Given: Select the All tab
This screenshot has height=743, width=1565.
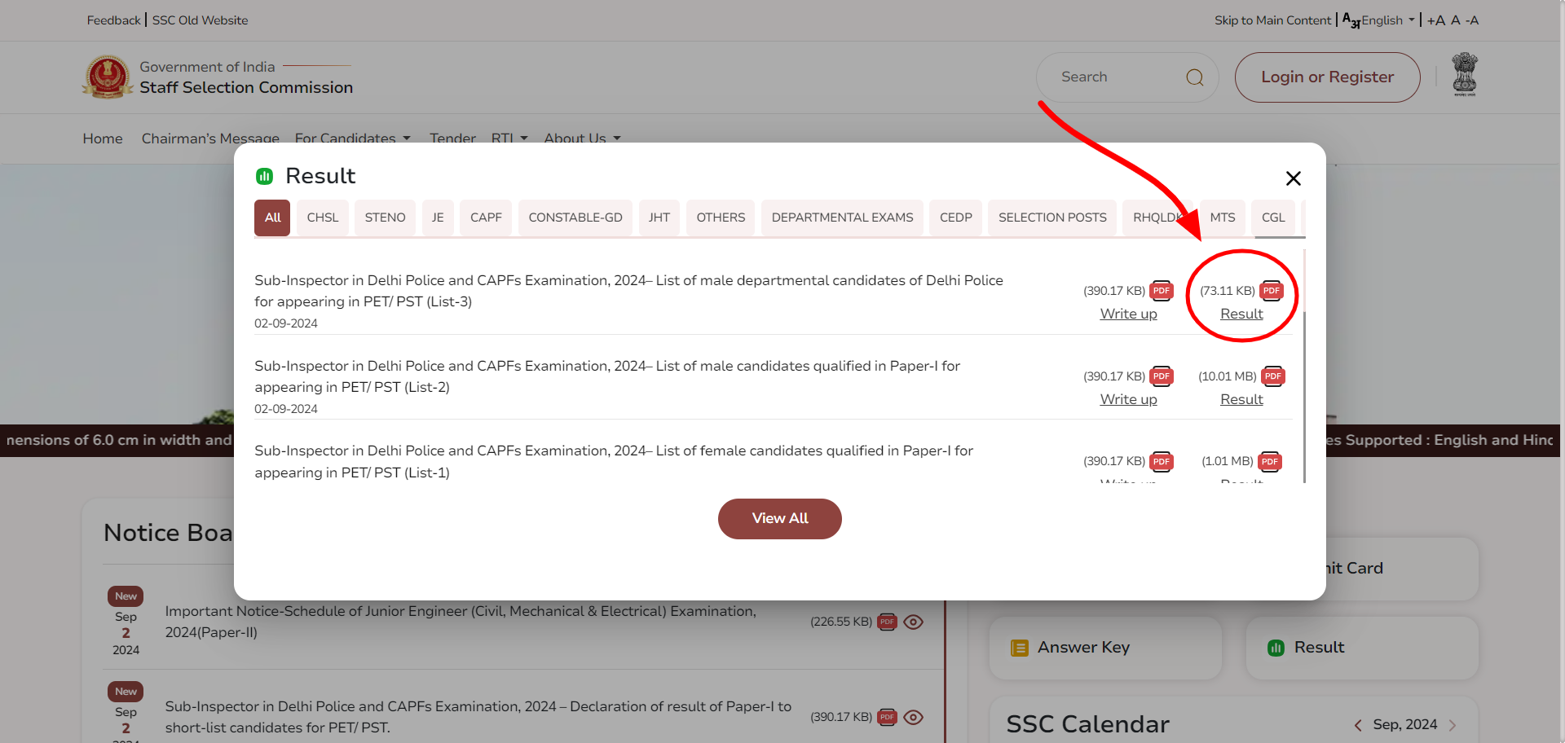Looking at the screenshot, I should tap(272, 218).
